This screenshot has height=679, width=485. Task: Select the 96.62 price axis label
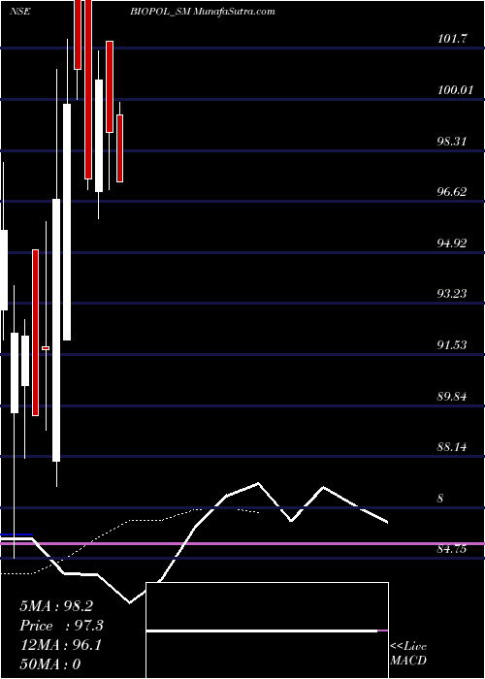coord(452,192)
